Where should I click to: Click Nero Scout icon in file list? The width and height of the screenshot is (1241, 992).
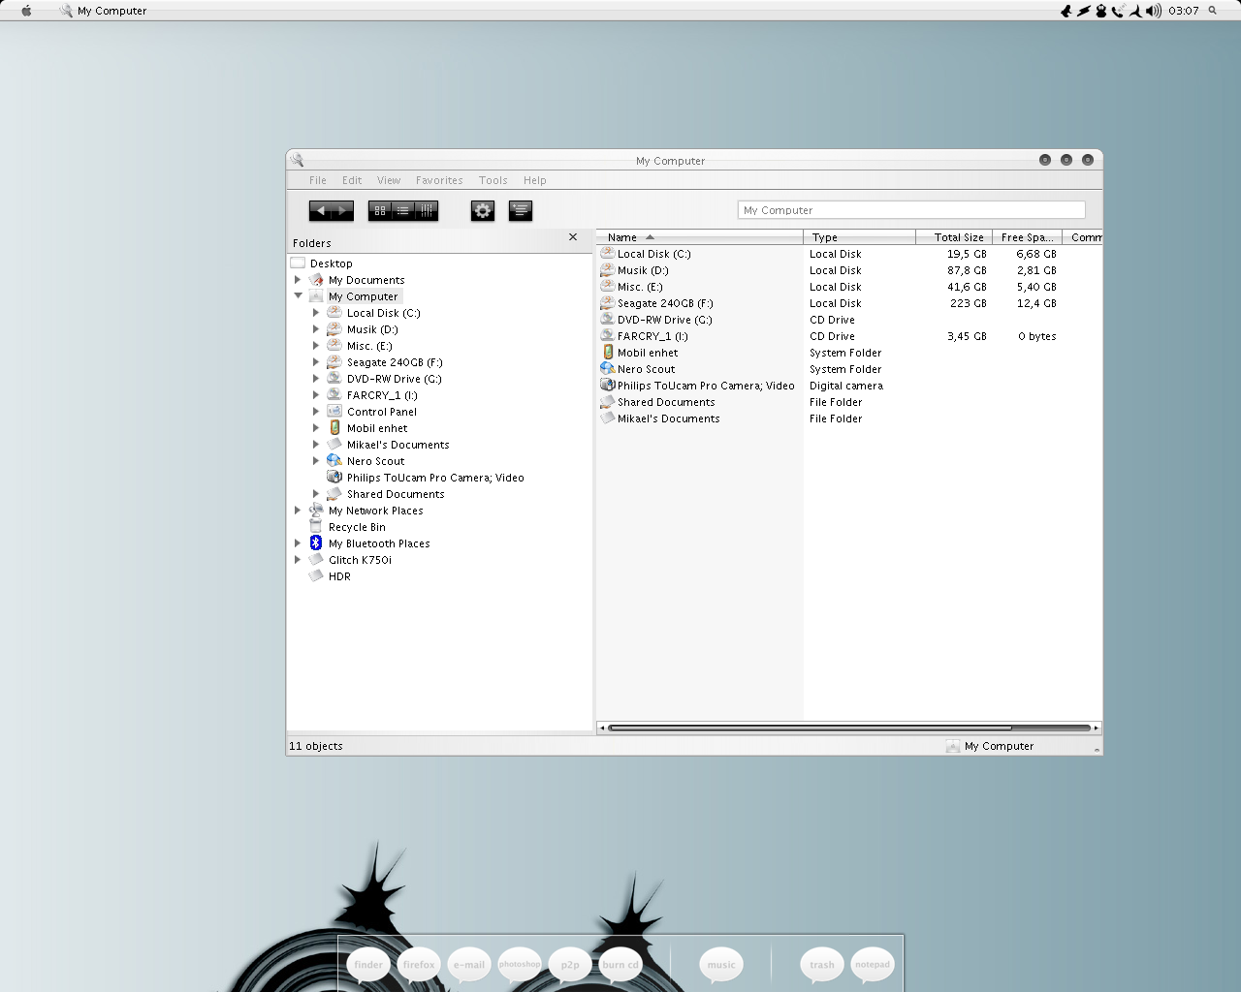tap(608, 368)
